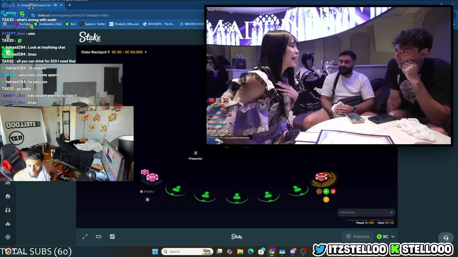This screenshot has height=257, width=458.
Task: Click the green plus bet button
Action: pos(326,191)
